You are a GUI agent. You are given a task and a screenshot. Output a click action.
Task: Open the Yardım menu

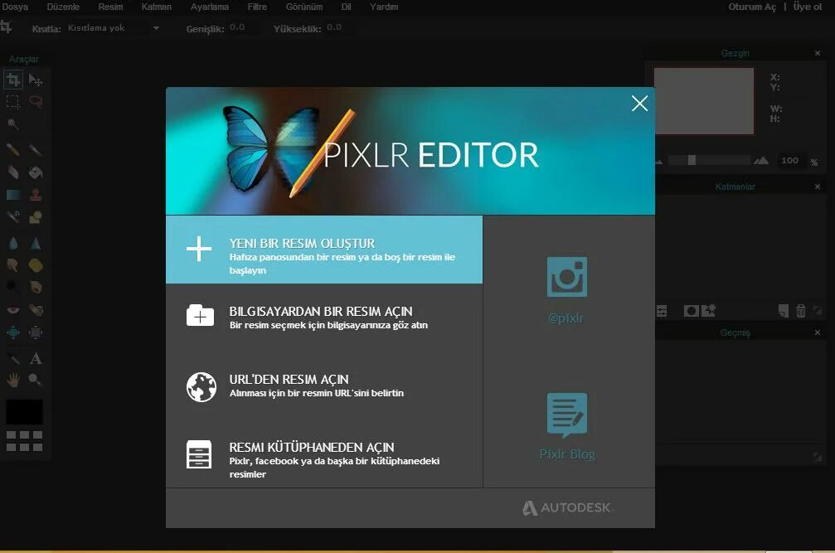(384, 7)
